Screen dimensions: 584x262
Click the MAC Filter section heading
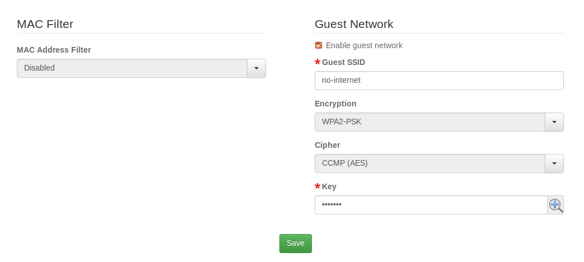45,24
